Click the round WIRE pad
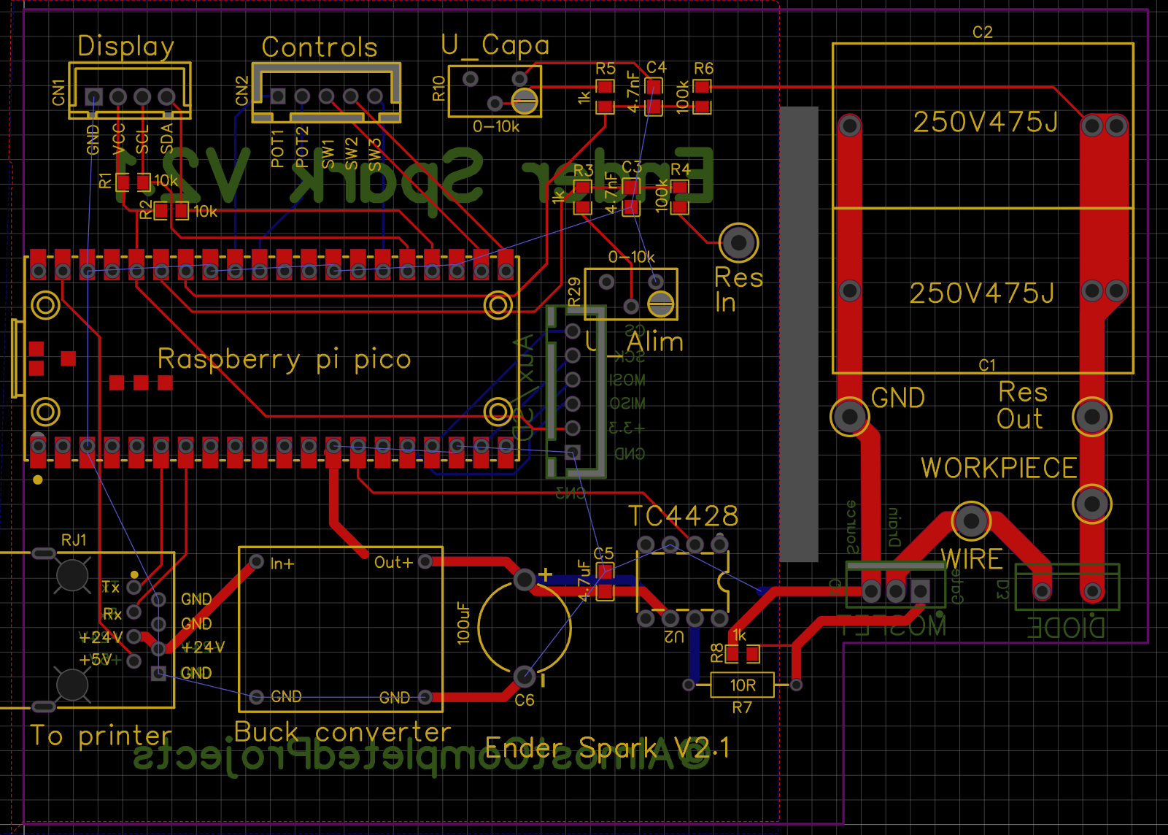The width and height of the screenshot is (1168, 835). click(971, 520)
